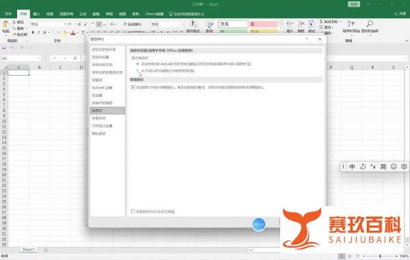This screenshot has width=410, height=260.
Task: Open the File (文件) tab
Action: coord(8,14)
